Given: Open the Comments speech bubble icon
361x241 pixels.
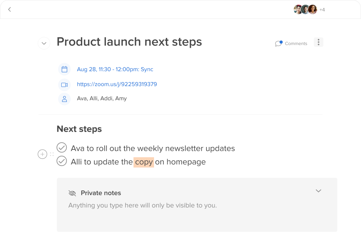Looking at the screenshot, I should coord(278,43).
